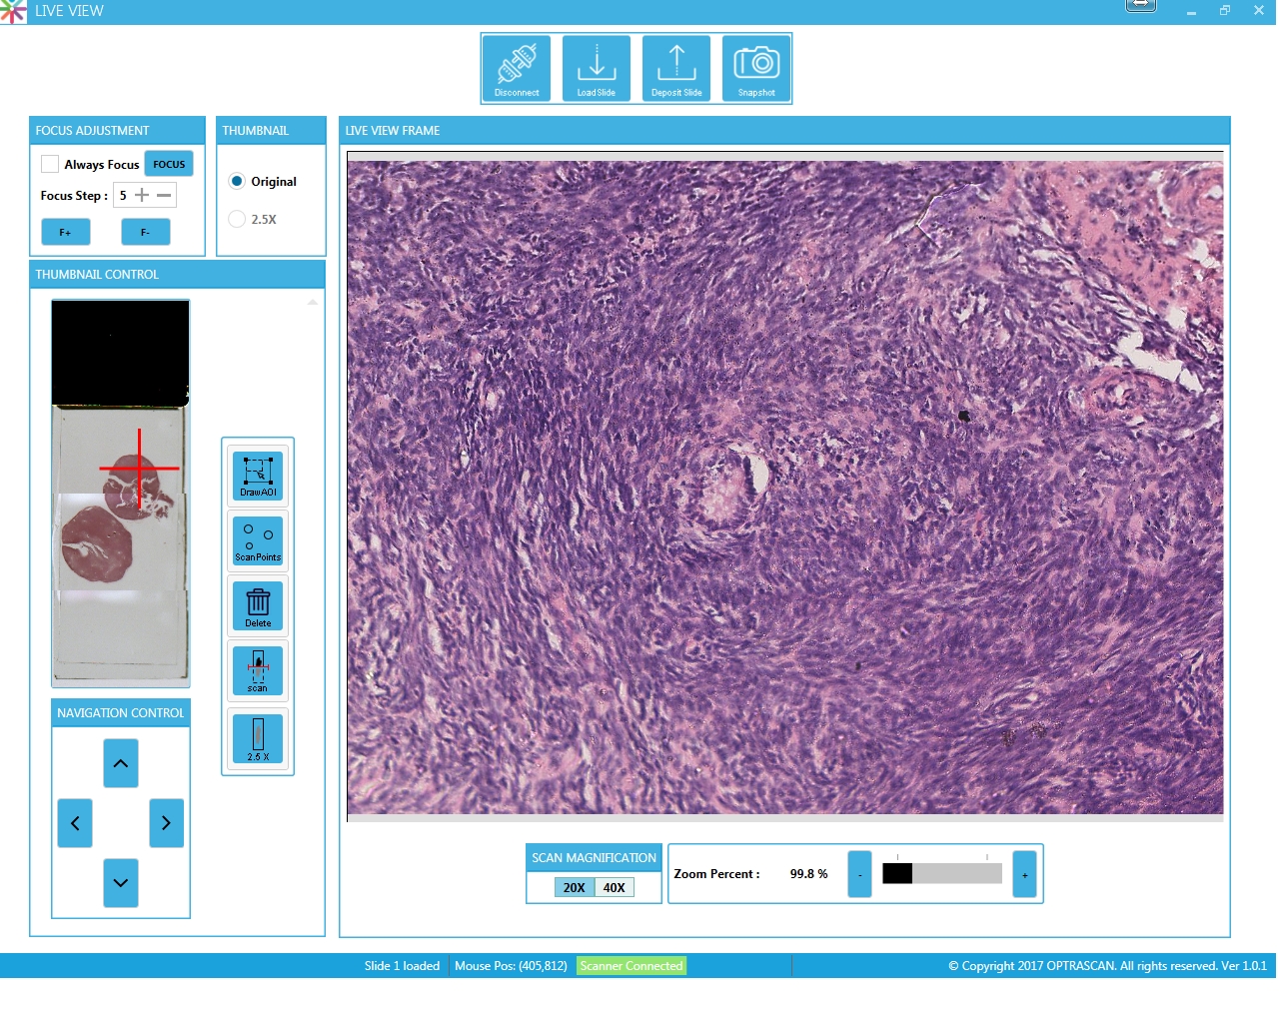1279x1023 pixels.
Task: Switch scan magnification to 40X
Action: [x=615, y=888]
